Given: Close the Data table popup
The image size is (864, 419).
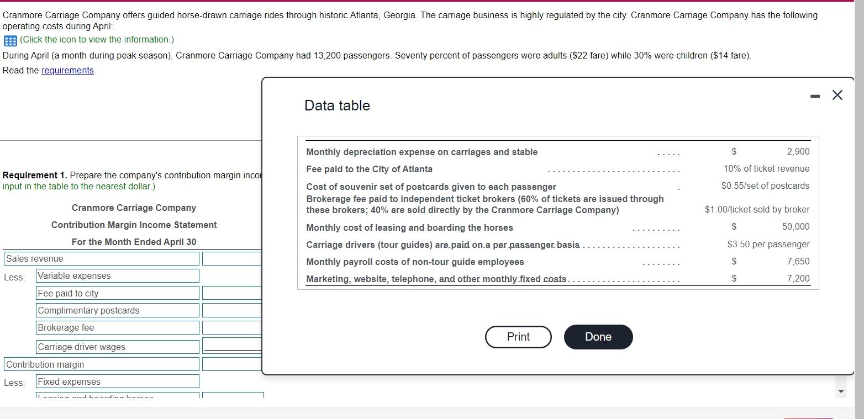Looking at the screenshot, I should coord(837,95).
